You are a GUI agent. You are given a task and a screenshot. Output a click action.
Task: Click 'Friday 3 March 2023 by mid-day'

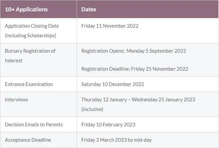tap(116, 140)
